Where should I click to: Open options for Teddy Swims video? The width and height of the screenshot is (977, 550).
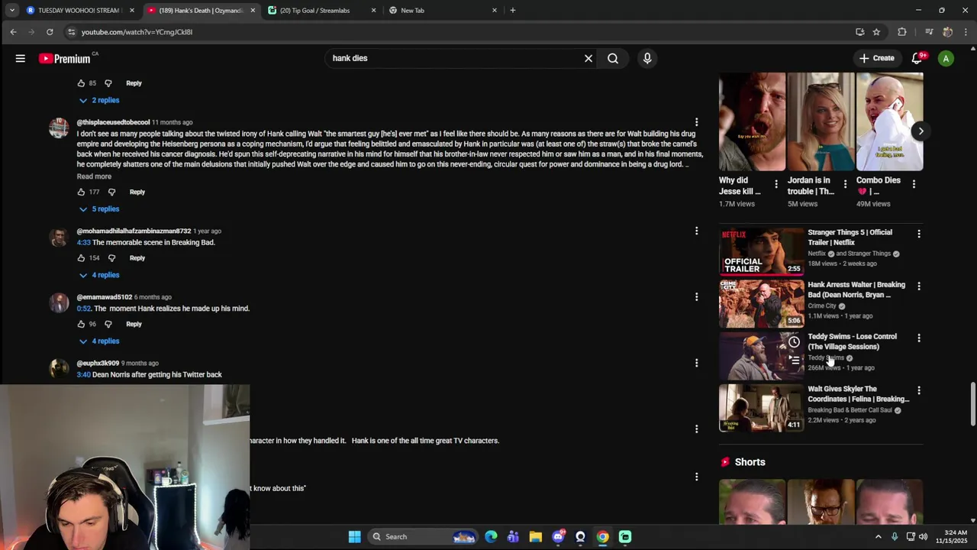pos(918,338)
